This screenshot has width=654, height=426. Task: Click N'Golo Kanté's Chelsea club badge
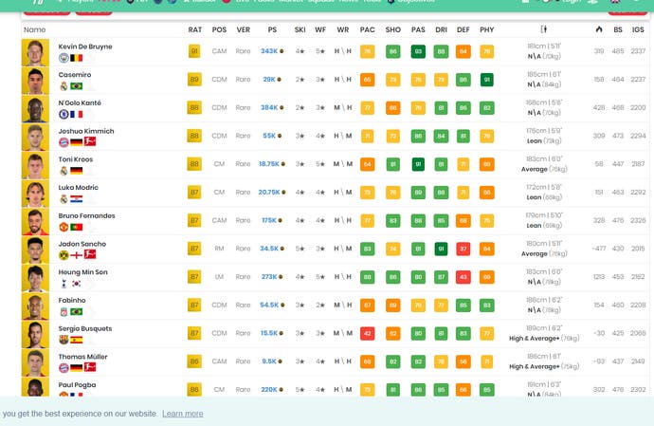point(64,115)
